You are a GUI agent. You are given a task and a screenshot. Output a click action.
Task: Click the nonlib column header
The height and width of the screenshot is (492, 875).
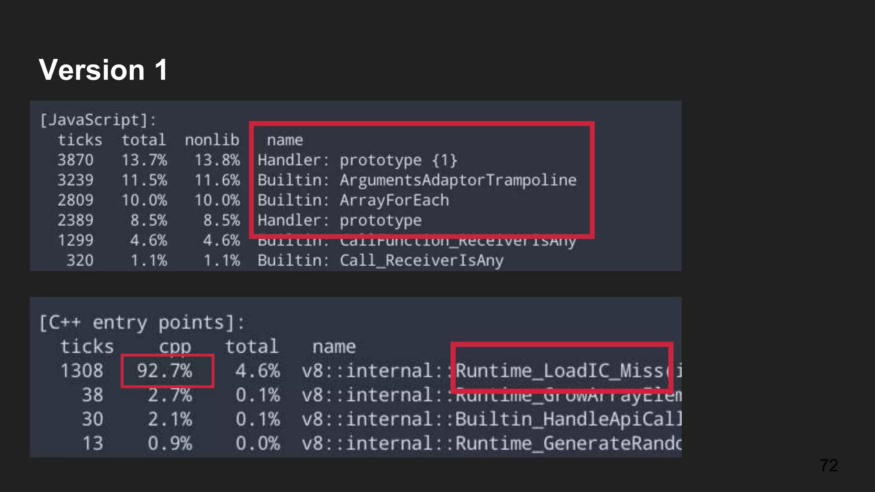pyautogui.click(x=212, y=140)
